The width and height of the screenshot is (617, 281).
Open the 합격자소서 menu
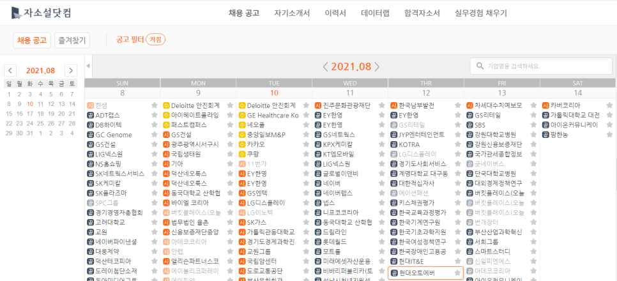pyautogui.click(x=422, y=13)
